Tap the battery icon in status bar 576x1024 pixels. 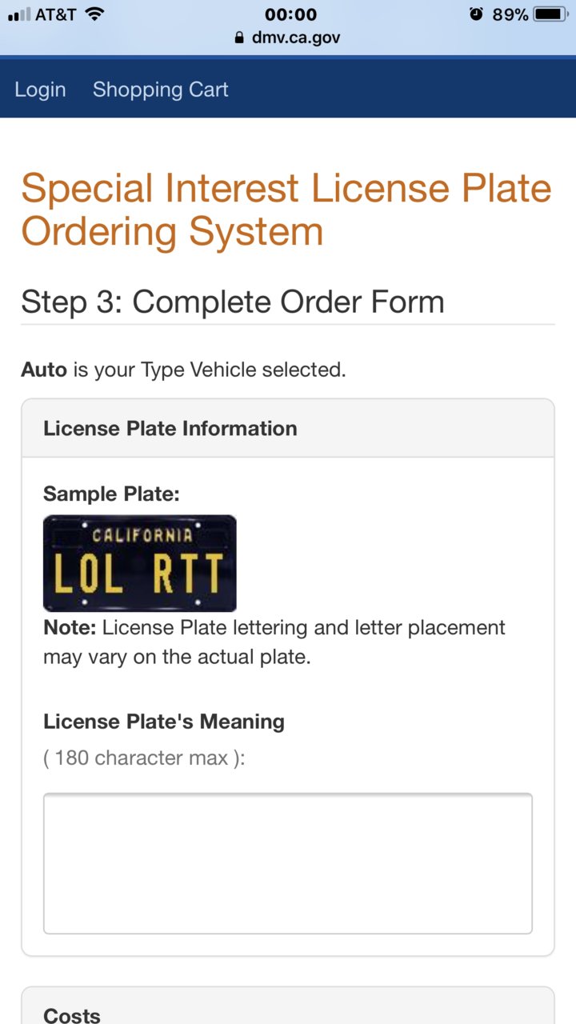pyautogui.click(x=550, y=14)
